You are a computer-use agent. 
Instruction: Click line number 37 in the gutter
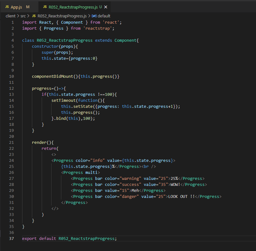(x=11, y=238)
